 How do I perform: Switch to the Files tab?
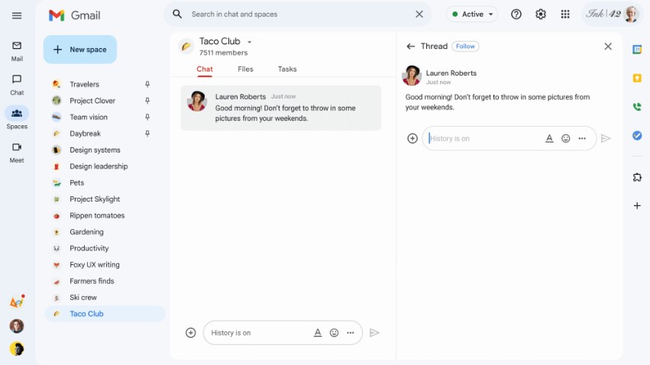click(245, 69)
